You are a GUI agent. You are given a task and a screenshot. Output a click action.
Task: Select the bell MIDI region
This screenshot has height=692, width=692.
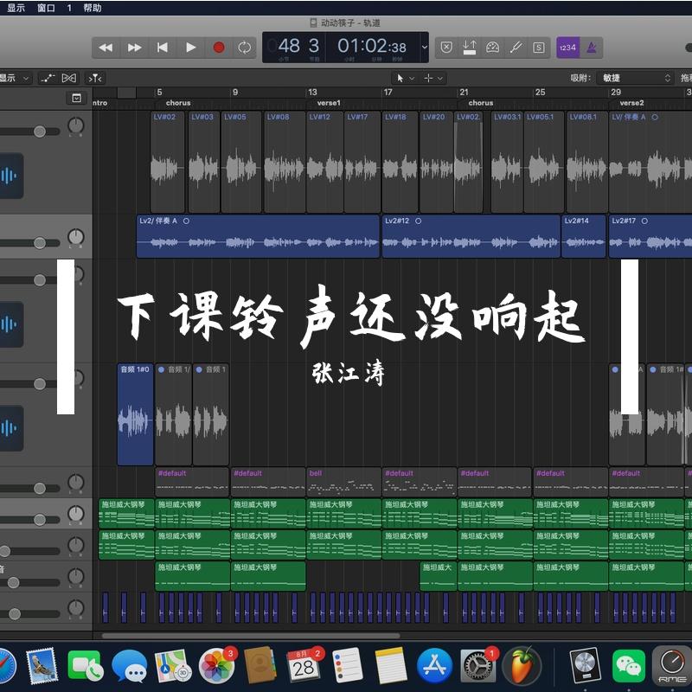tap(343, 482)
